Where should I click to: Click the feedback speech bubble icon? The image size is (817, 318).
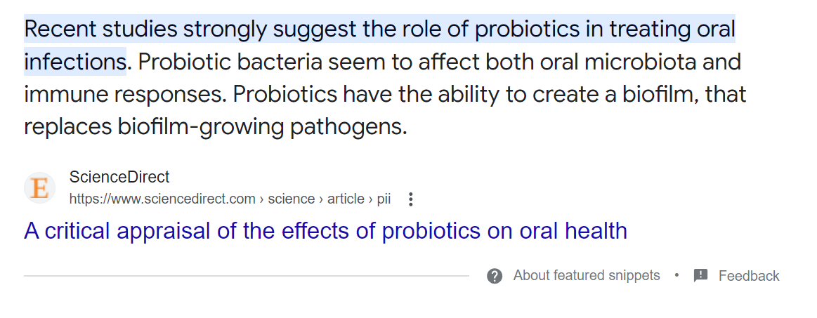pyautogui.click(x=700, y=276)
